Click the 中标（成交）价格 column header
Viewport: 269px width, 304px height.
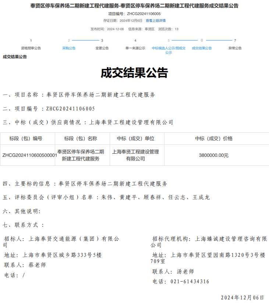coord(213,139)
